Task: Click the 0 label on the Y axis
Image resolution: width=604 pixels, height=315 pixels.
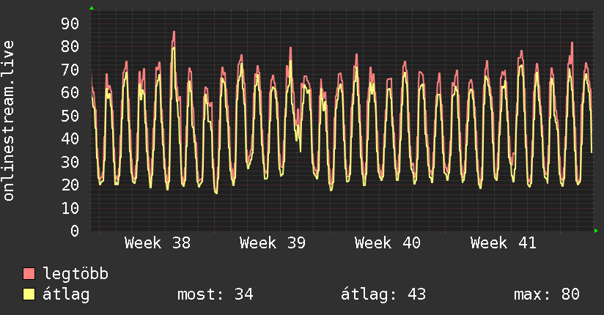Action: coord(75,231)
